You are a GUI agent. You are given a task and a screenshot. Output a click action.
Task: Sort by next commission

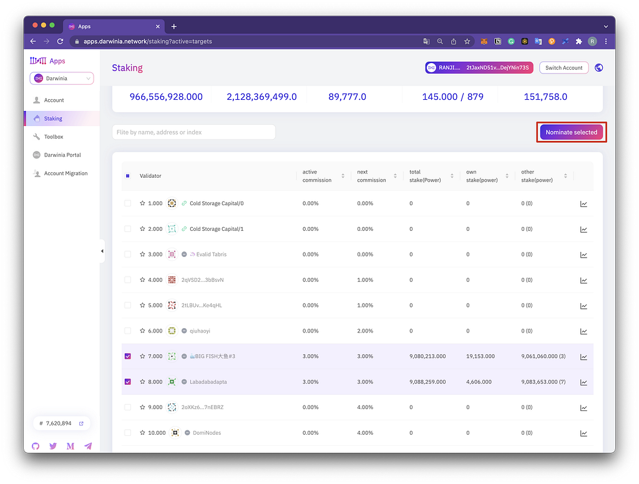tap(395, 176)
